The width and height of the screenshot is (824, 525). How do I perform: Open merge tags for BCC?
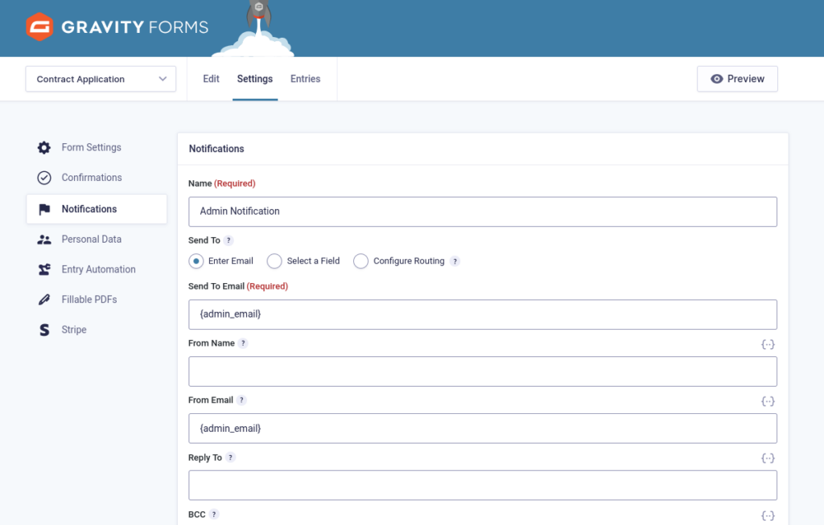tap(768, 515)
